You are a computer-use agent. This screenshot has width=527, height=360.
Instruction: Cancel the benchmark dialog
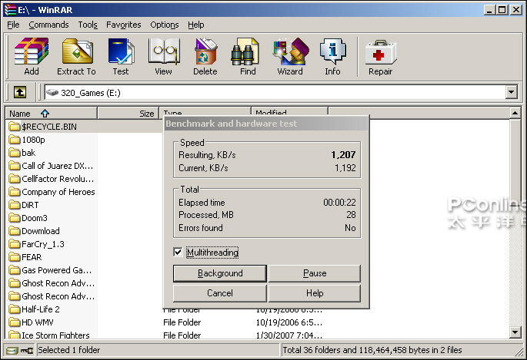[x=220, y=293]
